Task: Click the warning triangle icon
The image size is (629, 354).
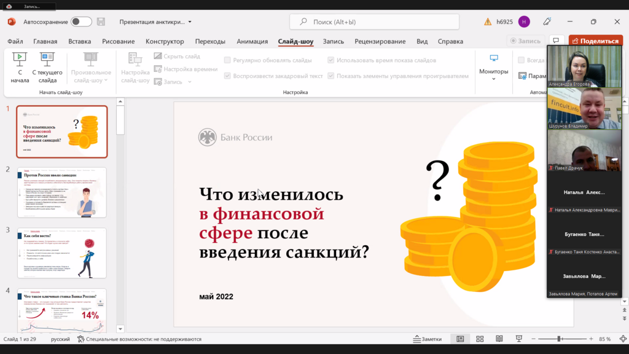Action: [x=487, y=22]
